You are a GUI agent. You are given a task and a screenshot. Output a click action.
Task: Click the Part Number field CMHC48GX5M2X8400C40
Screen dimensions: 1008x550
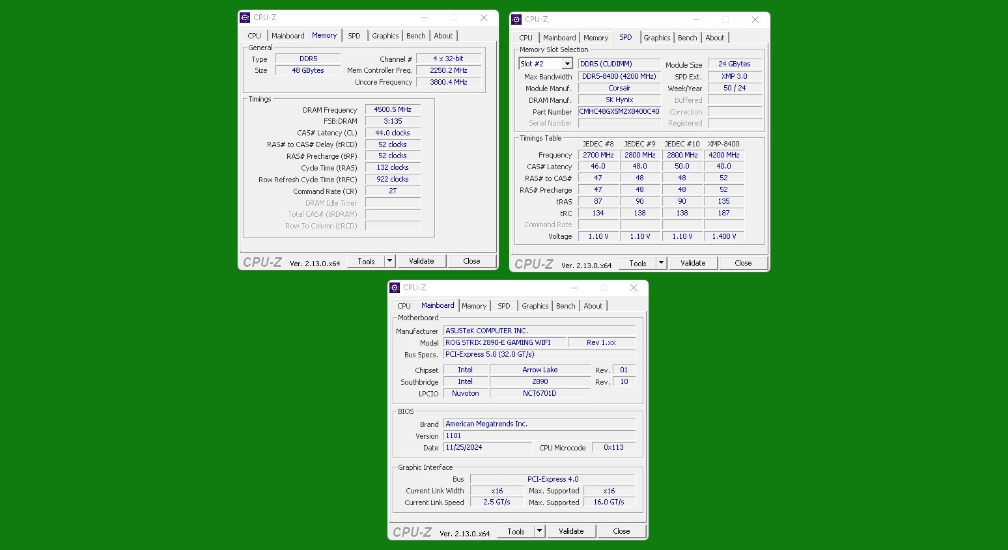click(619, 111)
